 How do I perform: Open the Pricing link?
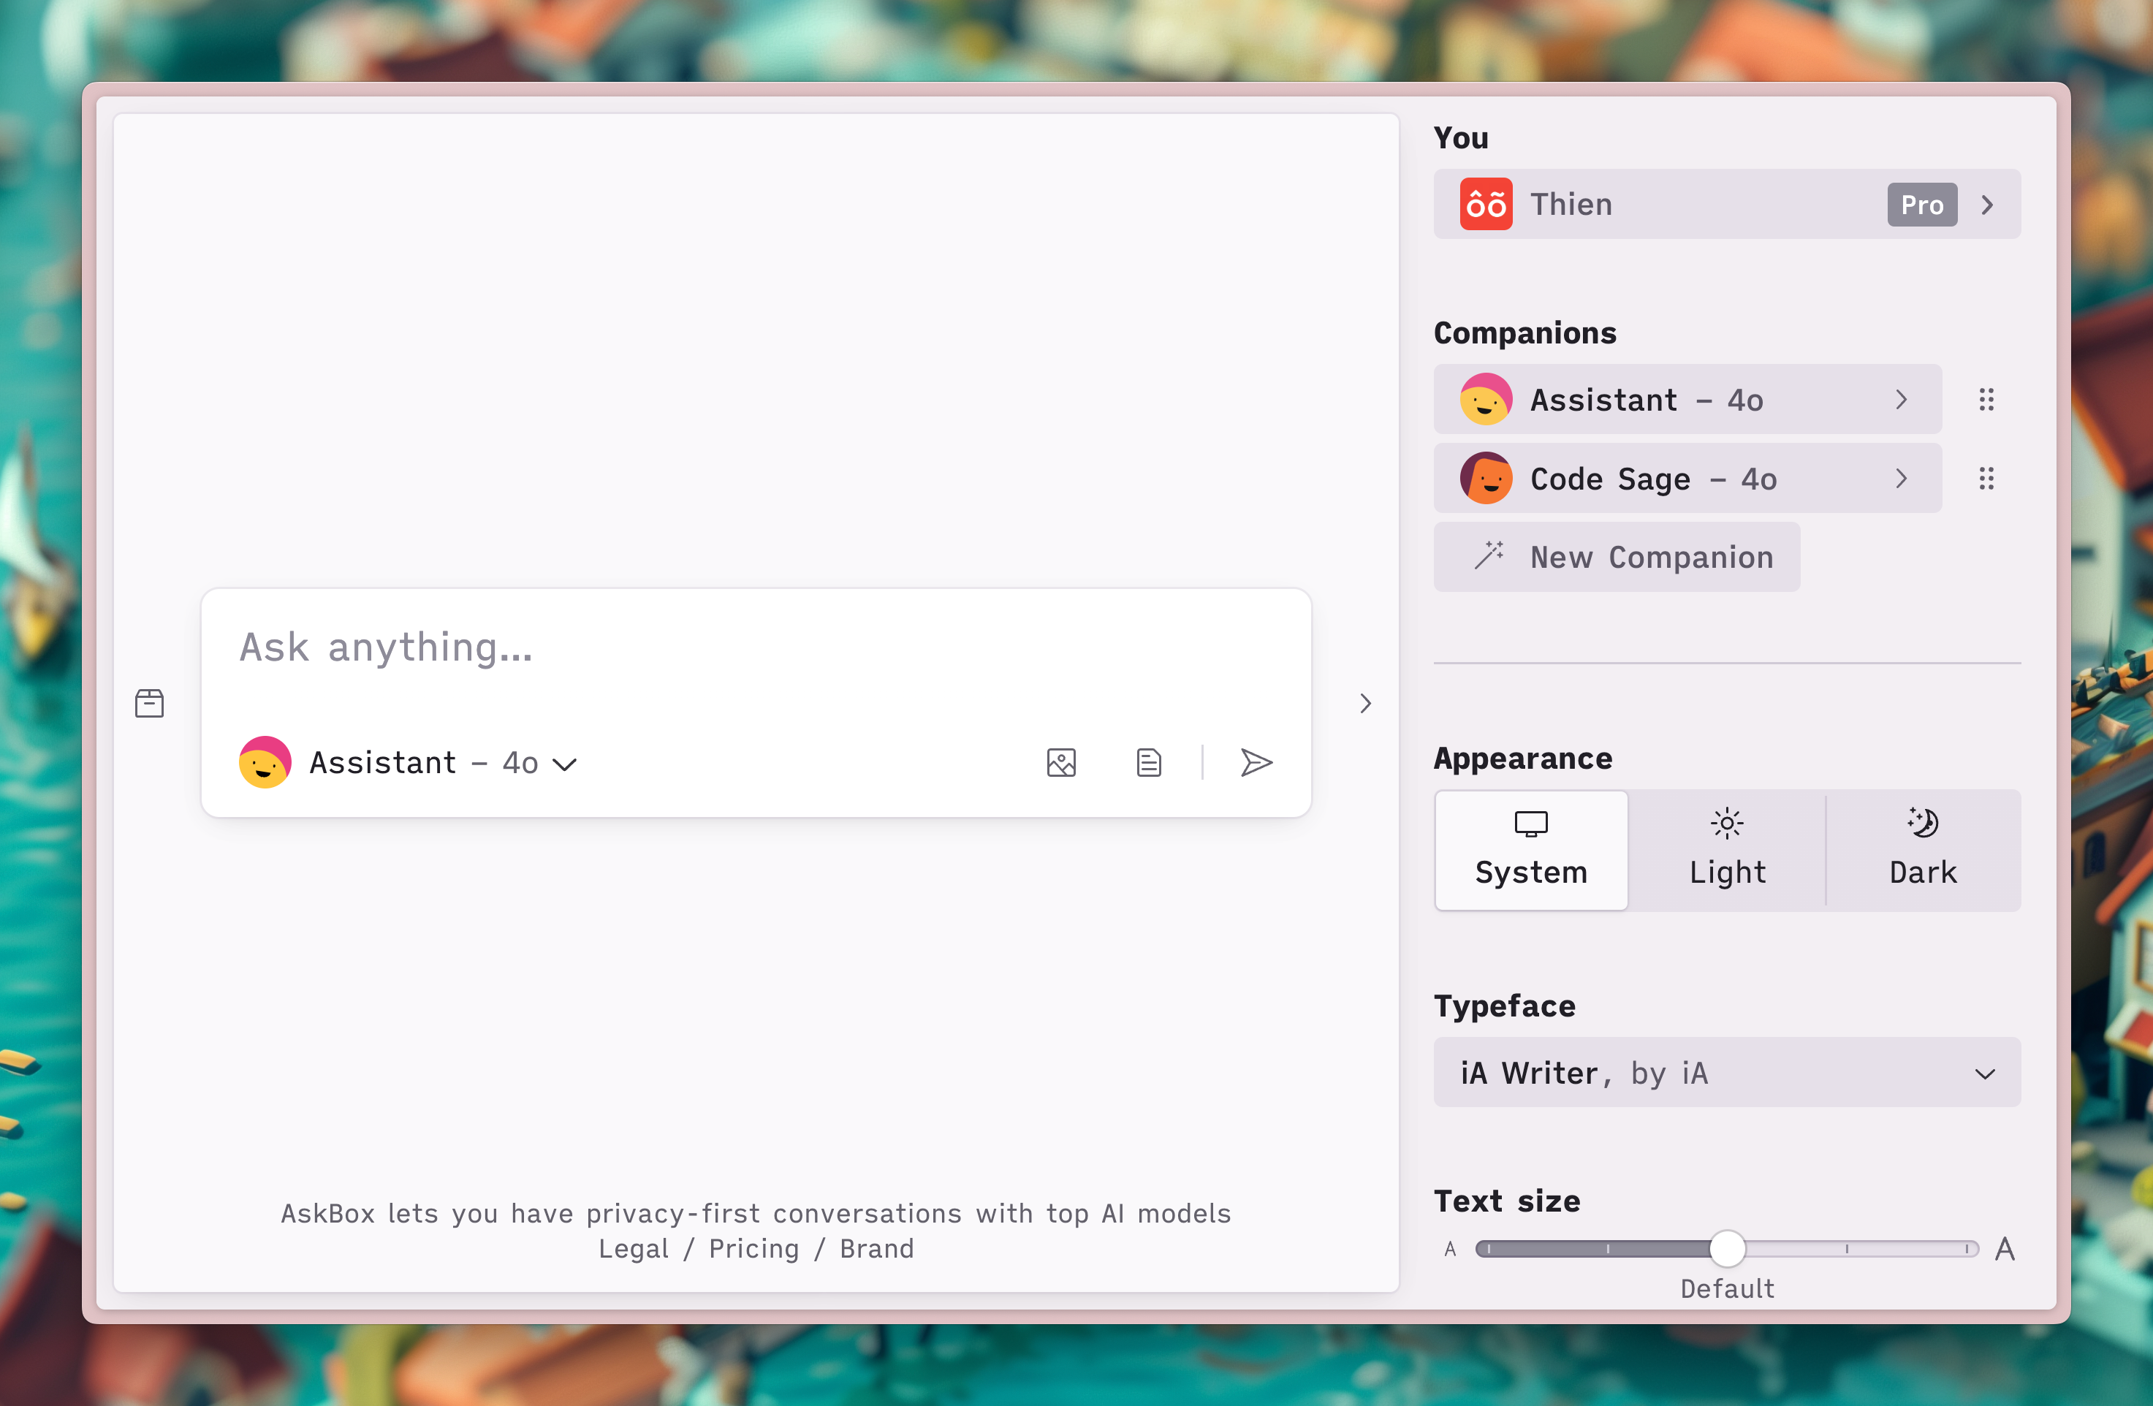click(x=753, y=1249)
